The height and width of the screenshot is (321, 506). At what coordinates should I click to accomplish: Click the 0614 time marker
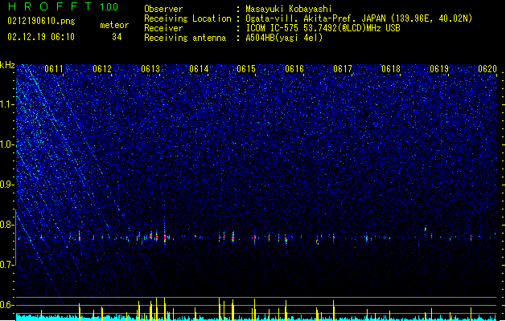[x=199, y=69]
